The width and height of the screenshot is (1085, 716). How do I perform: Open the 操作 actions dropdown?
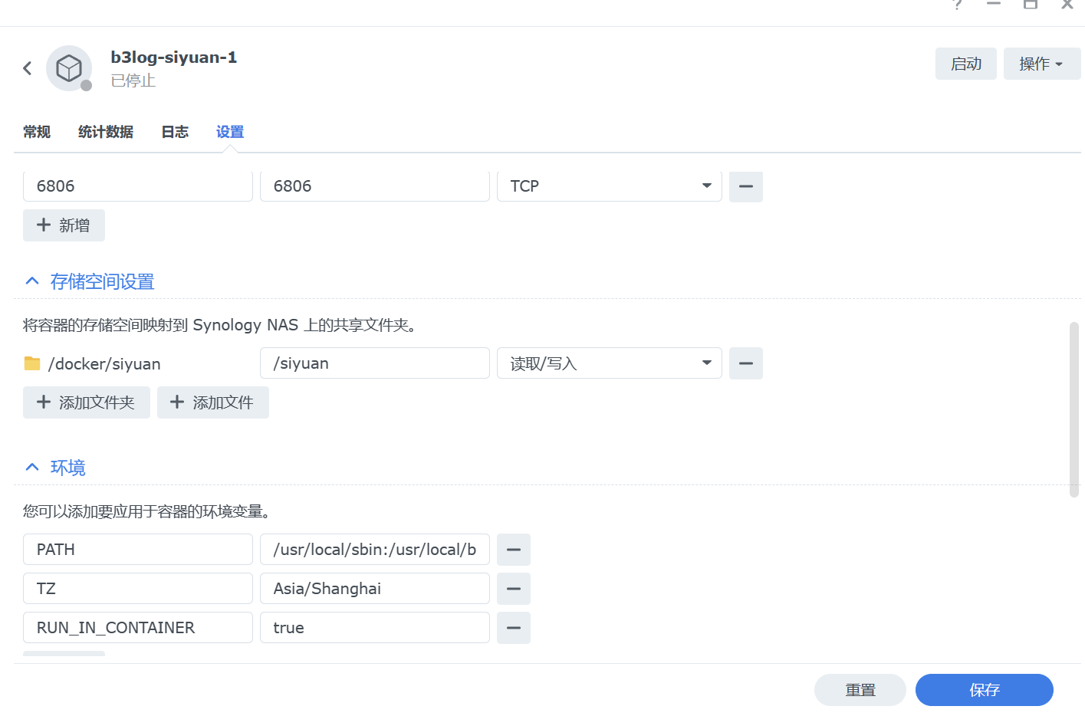click(x=1042, y=64)
